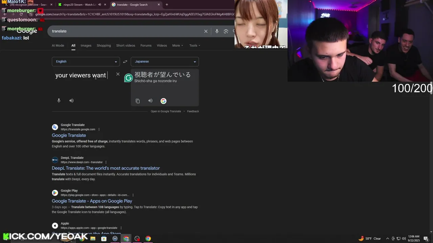This screenshot has width=433, height=243.
Task: Click the romanization 'Shichō-sha ga nozonde iru'
Action: click(155, 81)
